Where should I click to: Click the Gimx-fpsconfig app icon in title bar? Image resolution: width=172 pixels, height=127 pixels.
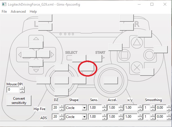click(4, 5)
